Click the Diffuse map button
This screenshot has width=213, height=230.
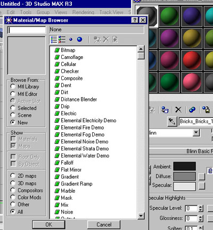(202, 176)
